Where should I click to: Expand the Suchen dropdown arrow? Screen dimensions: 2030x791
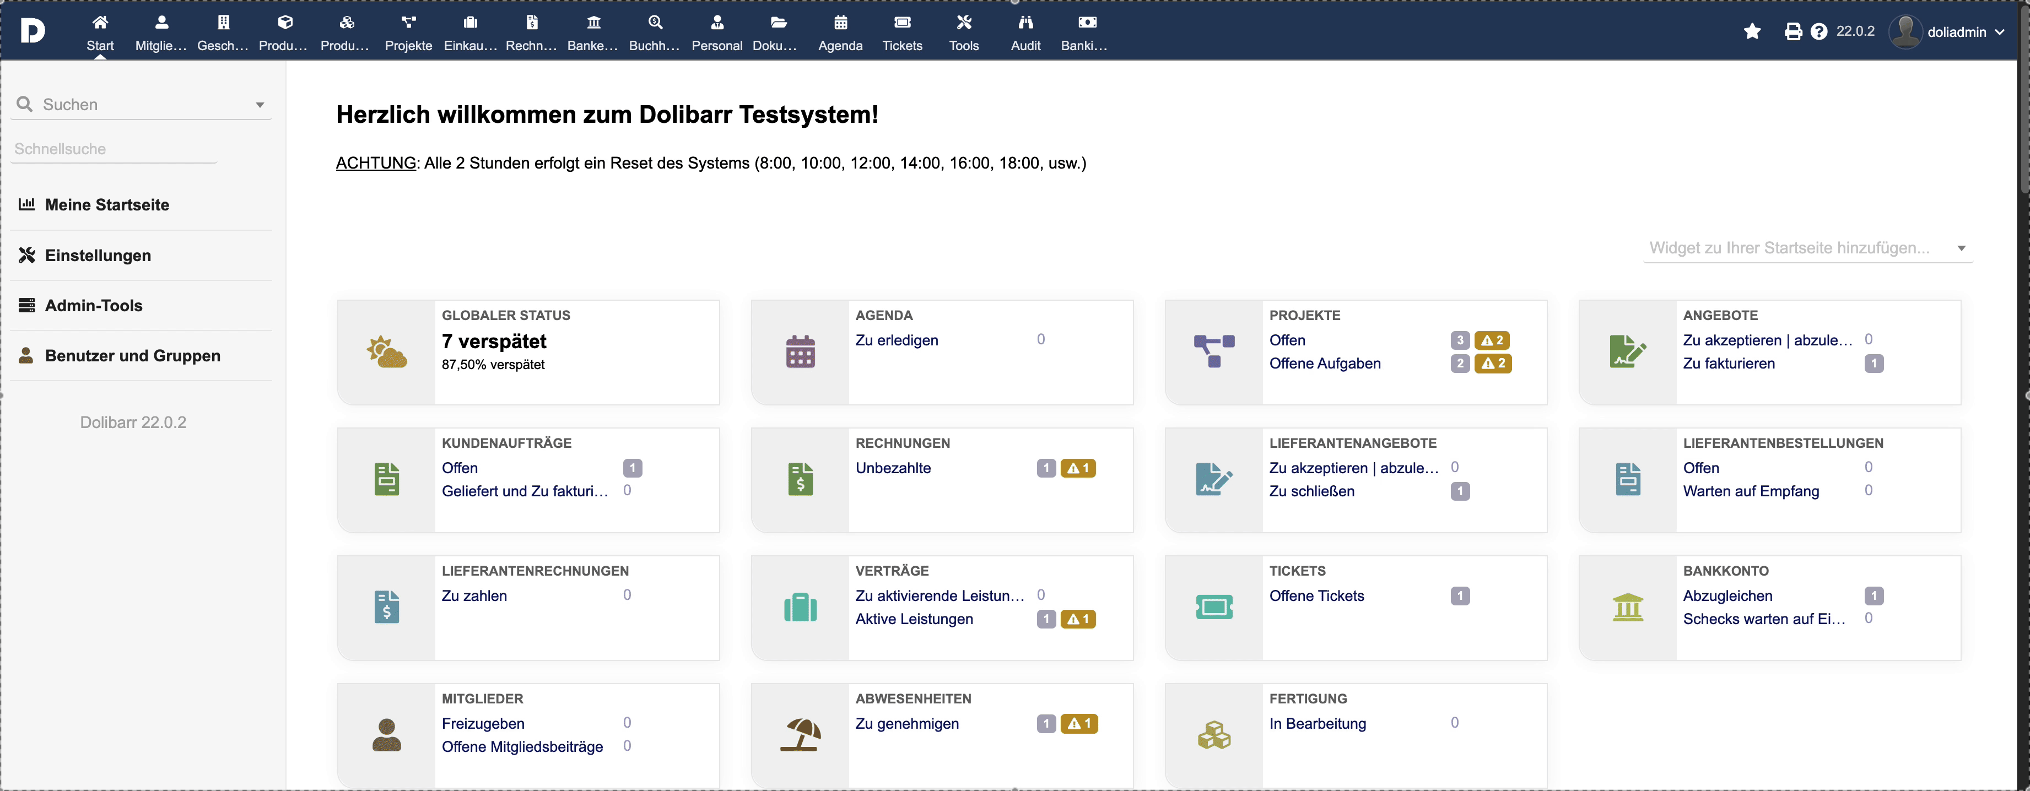260,105
